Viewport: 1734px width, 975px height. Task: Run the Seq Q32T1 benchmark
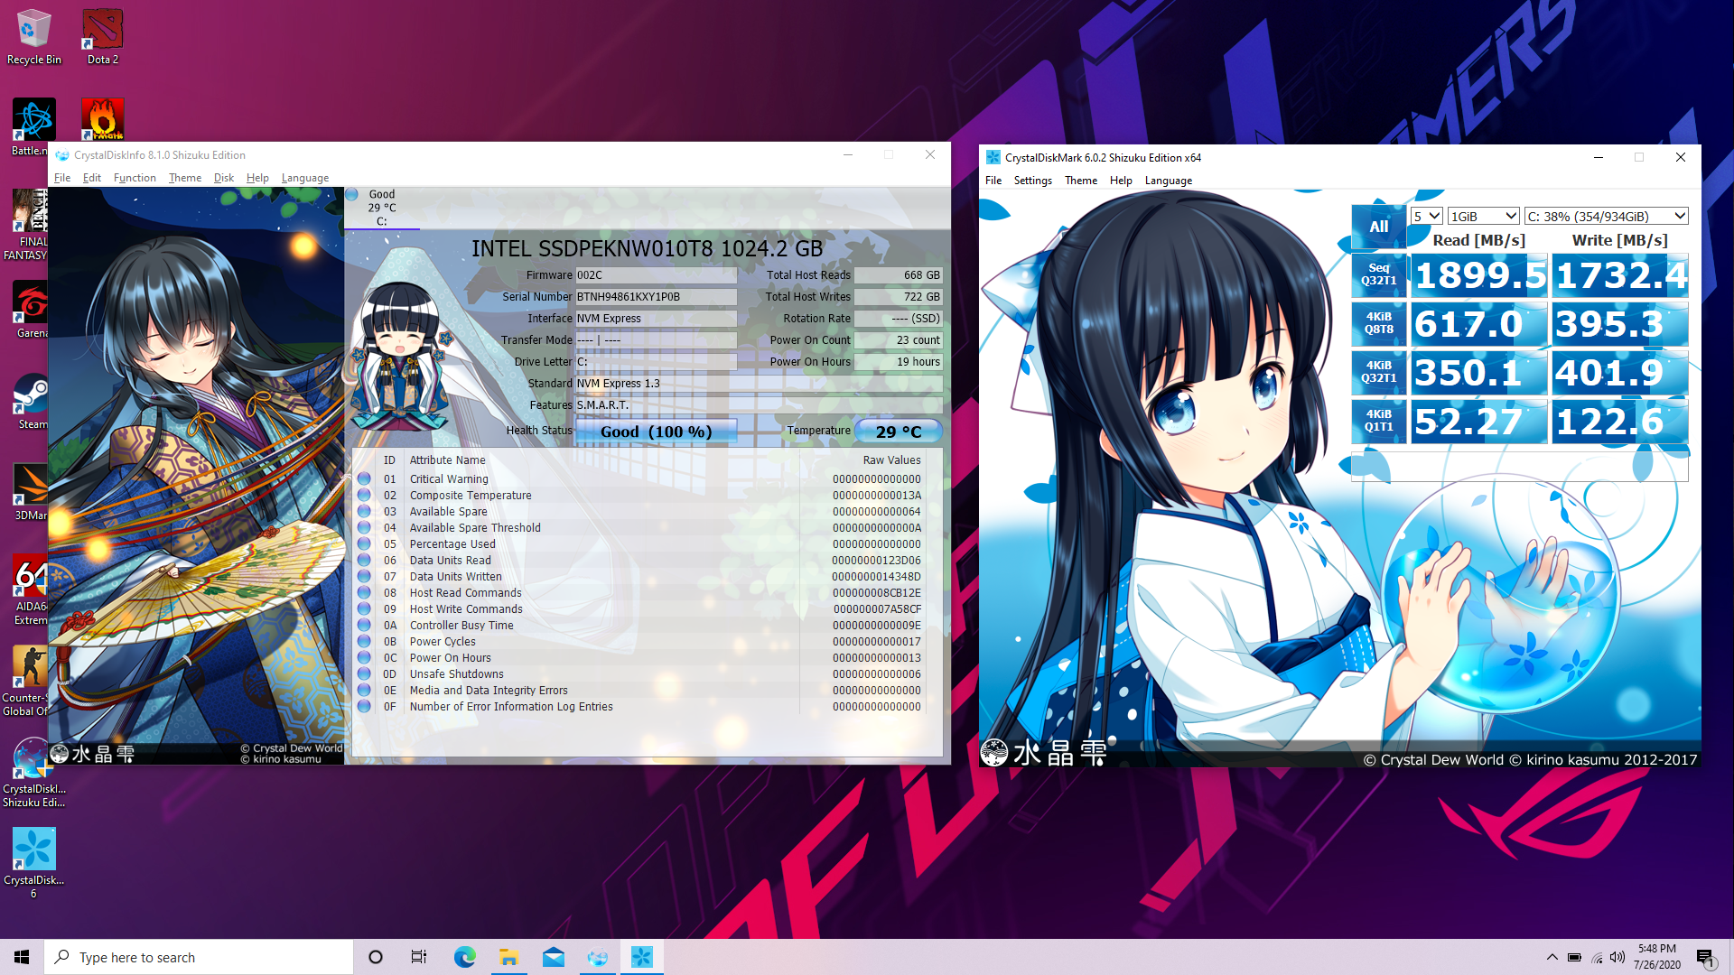point(1379,274)
